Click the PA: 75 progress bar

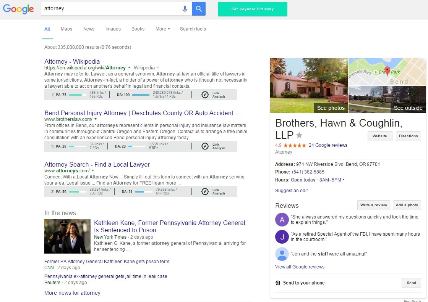[78, 95]
